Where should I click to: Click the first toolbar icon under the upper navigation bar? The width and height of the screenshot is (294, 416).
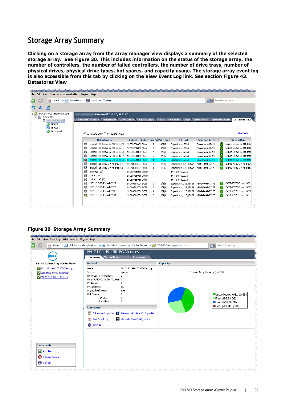click(34, 108)
